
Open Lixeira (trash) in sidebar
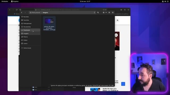tap(30, 44)
